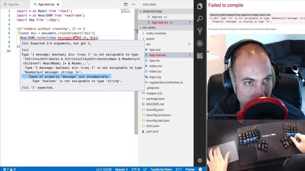
Task: Open the Extensions view icon
Action: pyautogui.click(x=200, y=56)
